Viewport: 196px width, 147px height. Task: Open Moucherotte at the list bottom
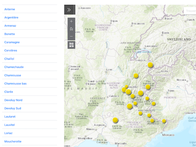tap(13, 141)
